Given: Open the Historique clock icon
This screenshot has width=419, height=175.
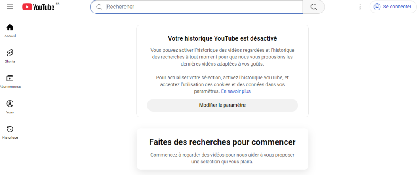Looking at the screenshot, I should click(10, 129).
